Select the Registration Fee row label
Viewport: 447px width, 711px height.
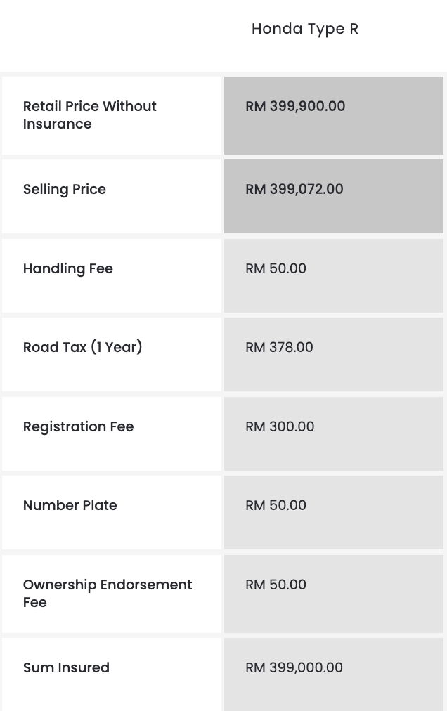tap(78, 426)
